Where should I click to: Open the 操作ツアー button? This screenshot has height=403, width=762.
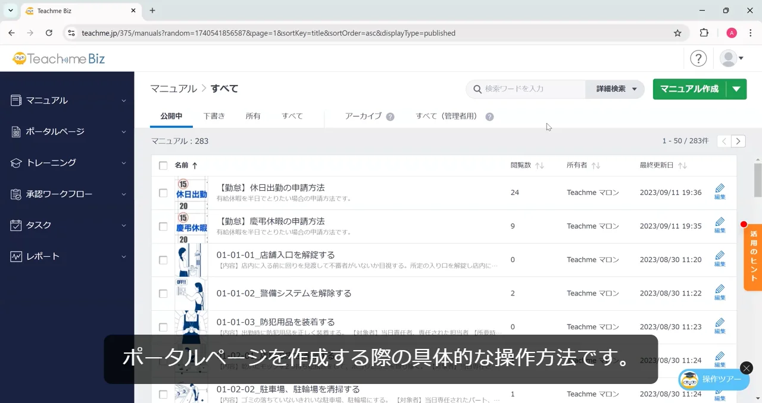click(x=714, y=379)
